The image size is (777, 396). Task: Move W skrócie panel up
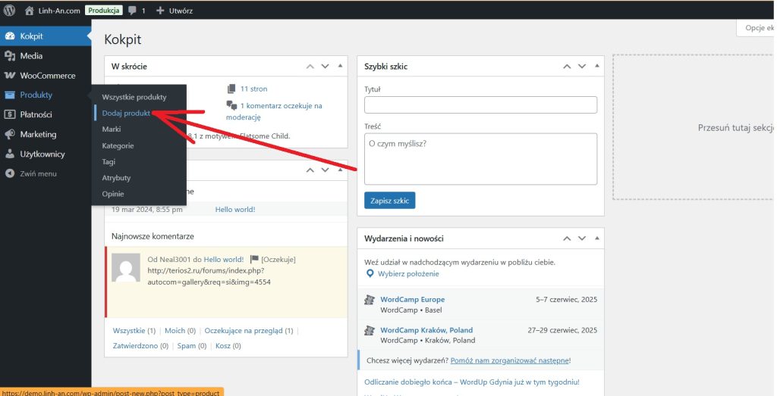click(310, 66)
